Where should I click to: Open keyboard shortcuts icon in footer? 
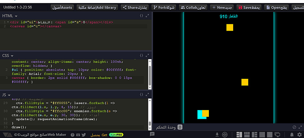tap(78, 135)
